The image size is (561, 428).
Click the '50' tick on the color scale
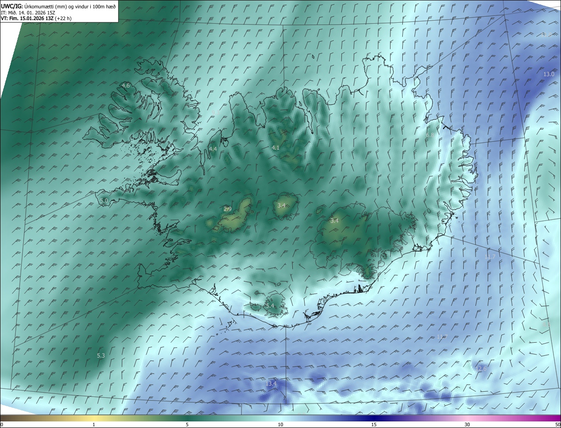557,425
